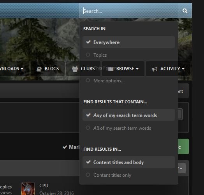Image resolution: width=204 pixels, height=195 pixels.
Task: Open CPU user avatar thumbnail
Action: click(28, 189)
